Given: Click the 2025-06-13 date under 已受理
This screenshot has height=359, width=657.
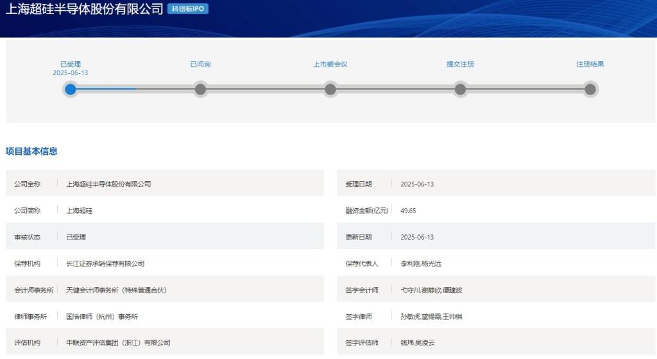Looking at the screenshot, I should (x=71, y=73).
